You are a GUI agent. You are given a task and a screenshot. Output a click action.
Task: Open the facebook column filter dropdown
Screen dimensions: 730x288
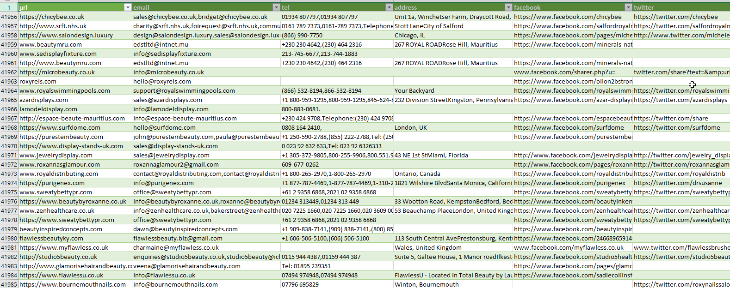coord(628,7)
